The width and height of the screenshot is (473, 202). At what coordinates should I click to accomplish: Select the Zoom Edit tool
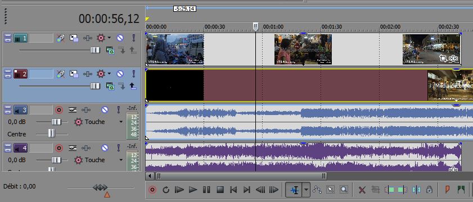pyautogui.click(x=344, y=189)
